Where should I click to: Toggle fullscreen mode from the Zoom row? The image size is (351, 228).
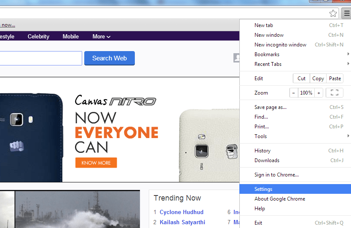[x=335, y=93]
